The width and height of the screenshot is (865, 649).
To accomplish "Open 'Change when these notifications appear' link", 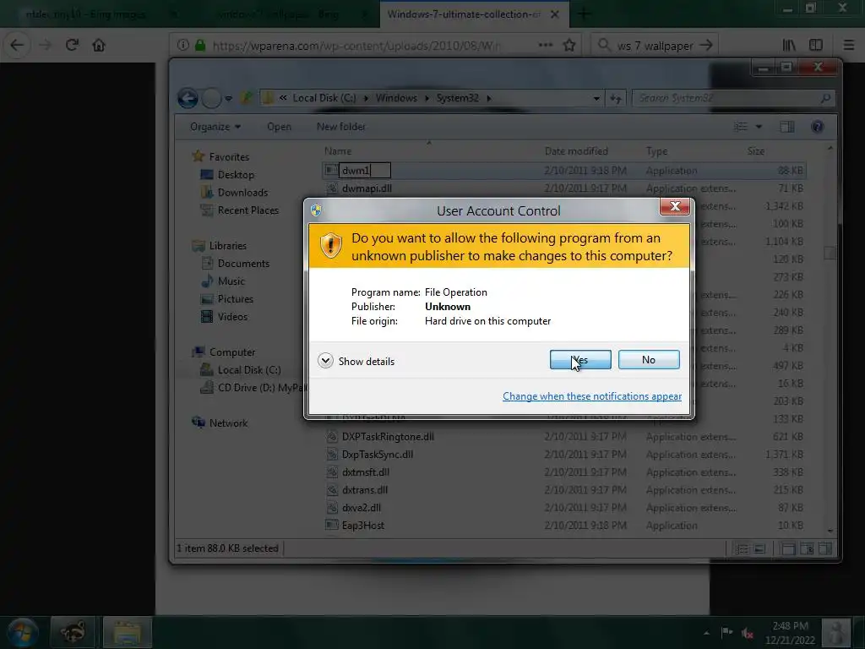I will coord(592,396).
